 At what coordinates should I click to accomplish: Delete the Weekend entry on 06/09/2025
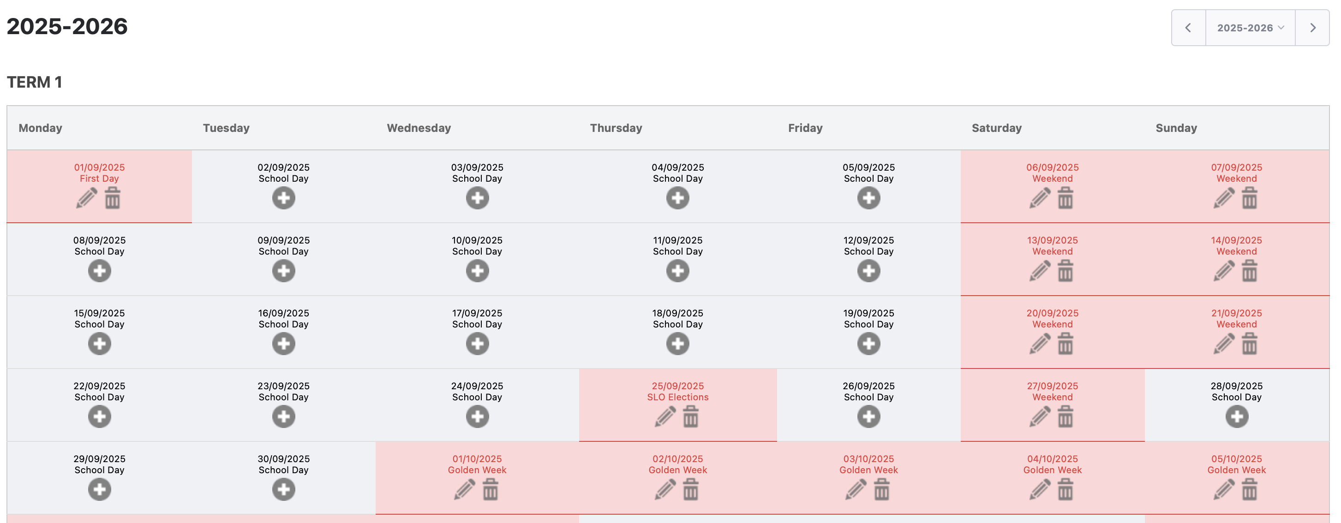1065,198
